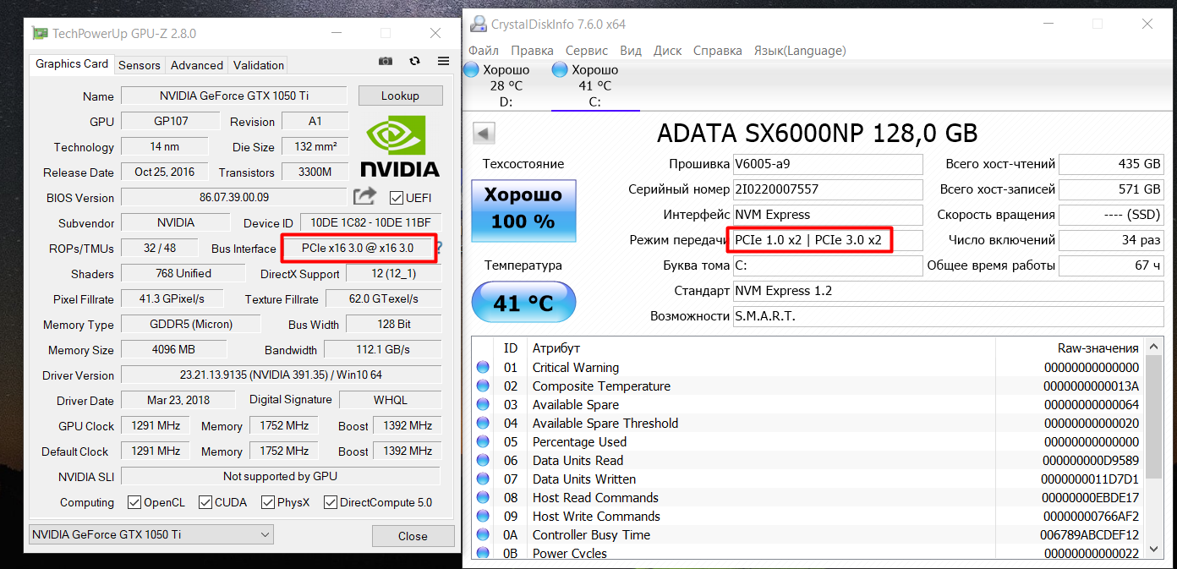Open the Язык(Language) menu
Image resolution: width=1177 pixels, height=569 pixels.
pyautogui.click(x=800, y=51)
